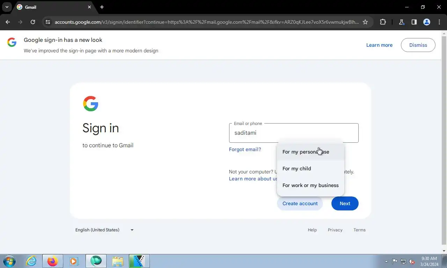Dismiss the new look banner
This screenshot has height=268, width=447.
coord(418,45)
